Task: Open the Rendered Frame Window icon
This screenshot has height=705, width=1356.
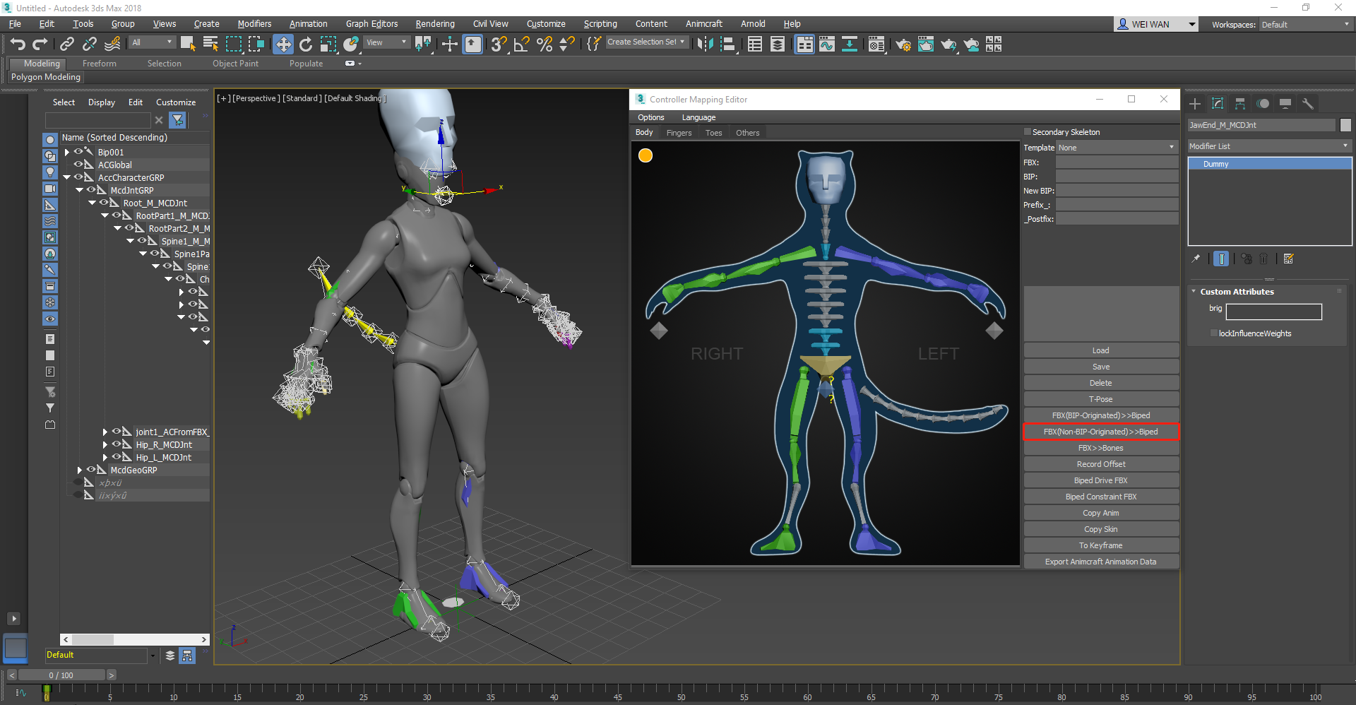Action: [x=925, y=45]
